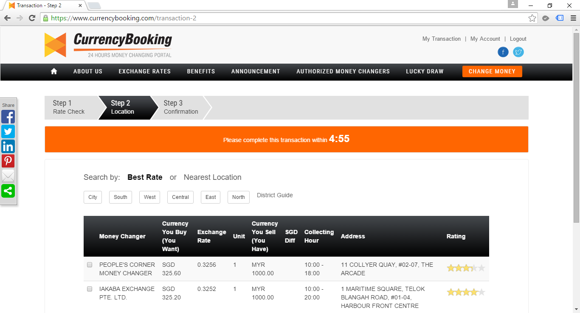Share by email using envelope icon
The image size is (580, 313).
coord(8,176)
